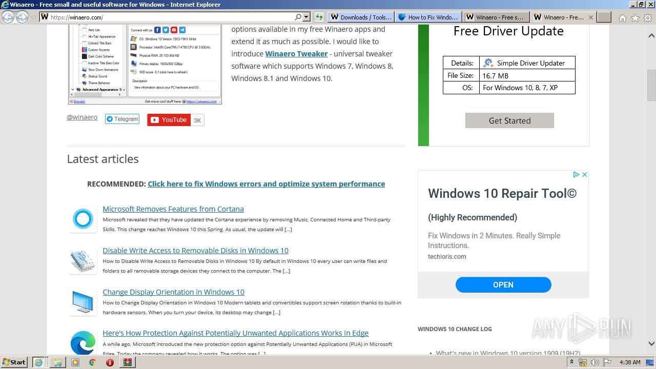Open the recent pages dropdown arrow
Viewport: 656px width, 369px height.
[33, 17]
